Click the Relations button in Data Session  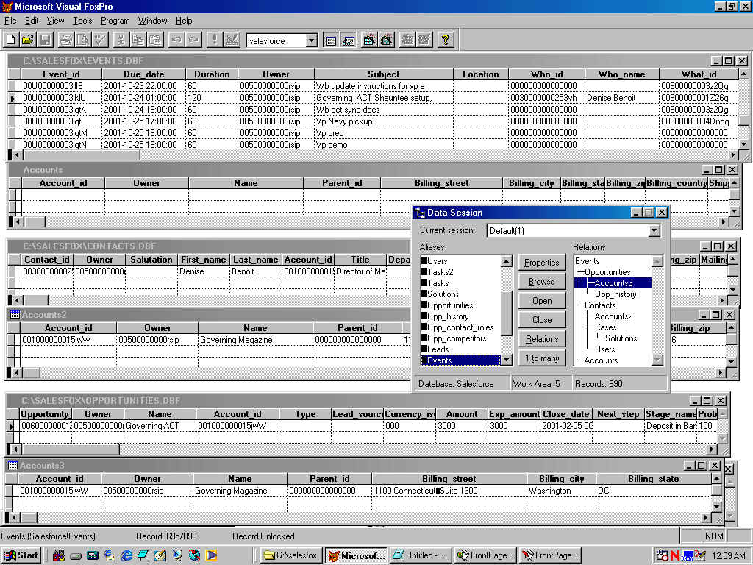(x=542, y=339)
